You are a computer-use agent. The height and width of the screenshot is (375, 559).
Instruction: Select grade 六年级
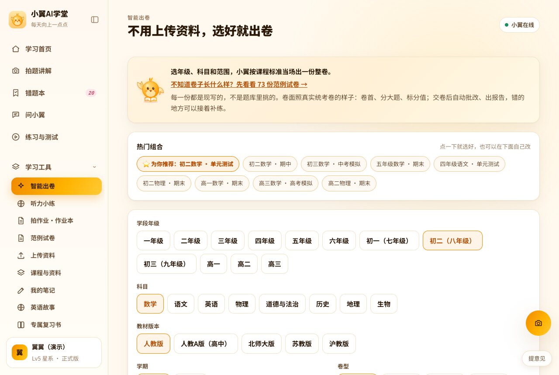pyautogui.click(x=339, y=241)
